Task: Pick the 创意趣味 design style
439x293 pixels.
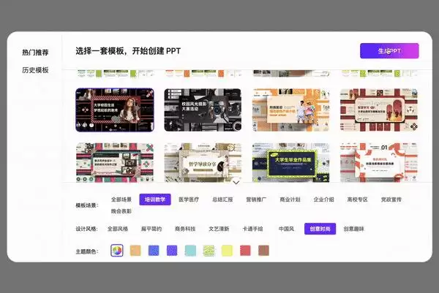Action: pos(353,229)
